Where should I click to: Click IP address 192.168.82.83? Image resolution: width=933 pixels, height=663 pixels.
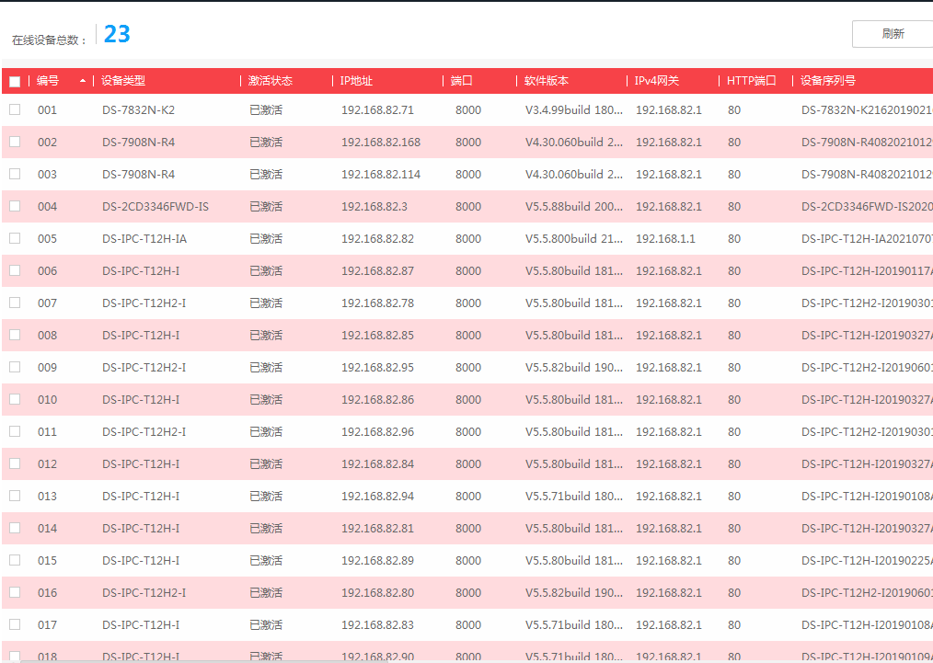click(x=378, y=624)
